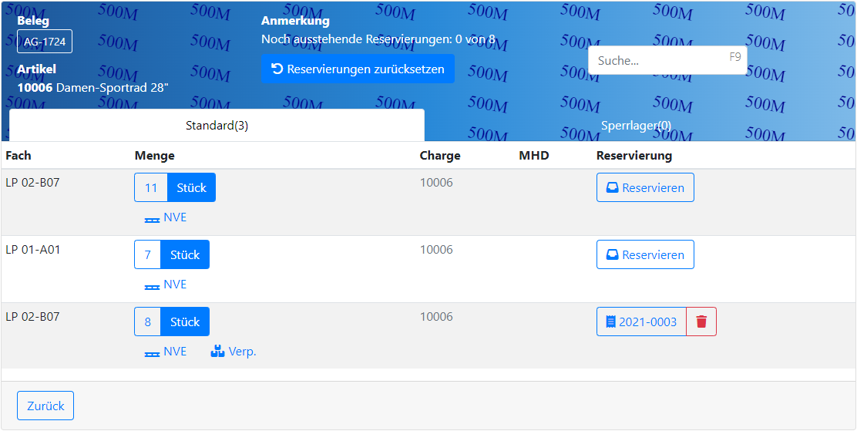
Task: Open reservation 2021-0003
Action: (647, 322)
